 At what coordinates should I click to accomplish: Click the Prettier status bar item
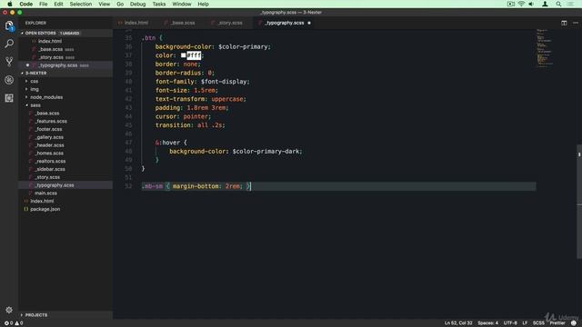coord(557,323)
